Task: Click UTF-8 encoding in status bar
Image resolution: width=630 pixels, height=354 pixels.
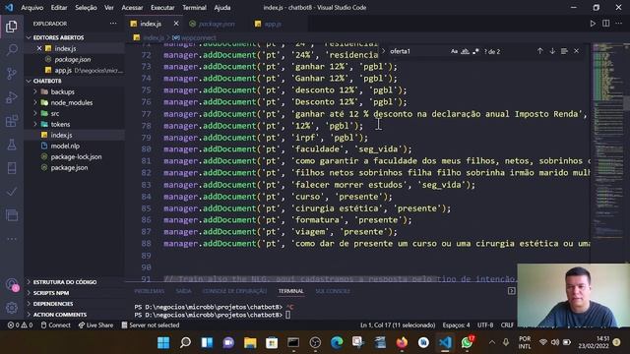Action: (x=485, y=325)
